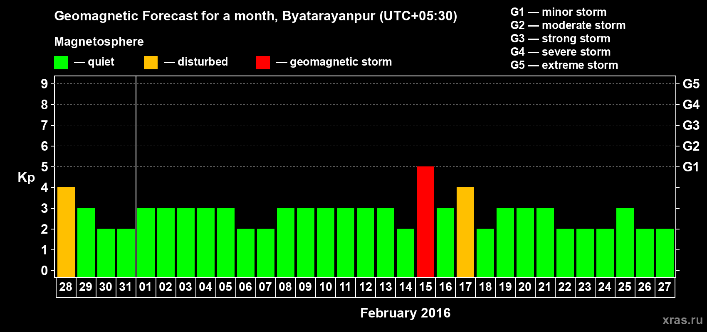This screenshot has width=707, height=332.
Task: Click the green bar for day 06
Action: click(x=246, y=253)
